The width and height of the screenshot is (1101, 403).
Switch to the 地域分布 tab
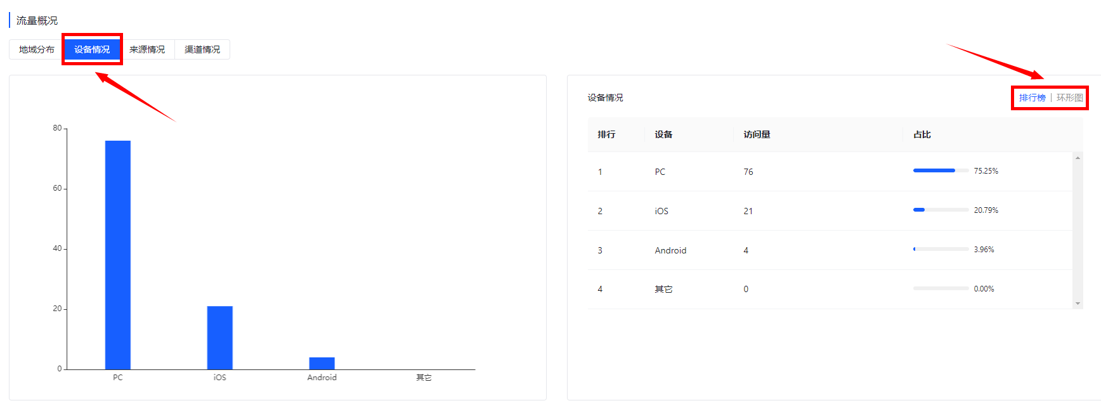pyautogui.click(x=37, y=49)
